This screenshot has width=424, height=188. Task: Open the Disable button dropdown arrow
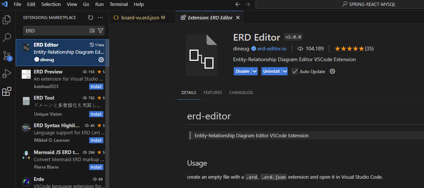tap(254, 71)
